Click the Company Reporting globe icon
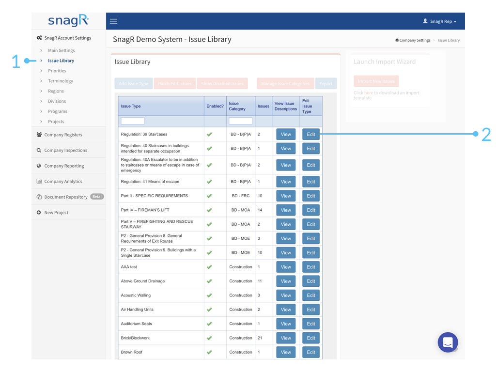 point(39,166)
